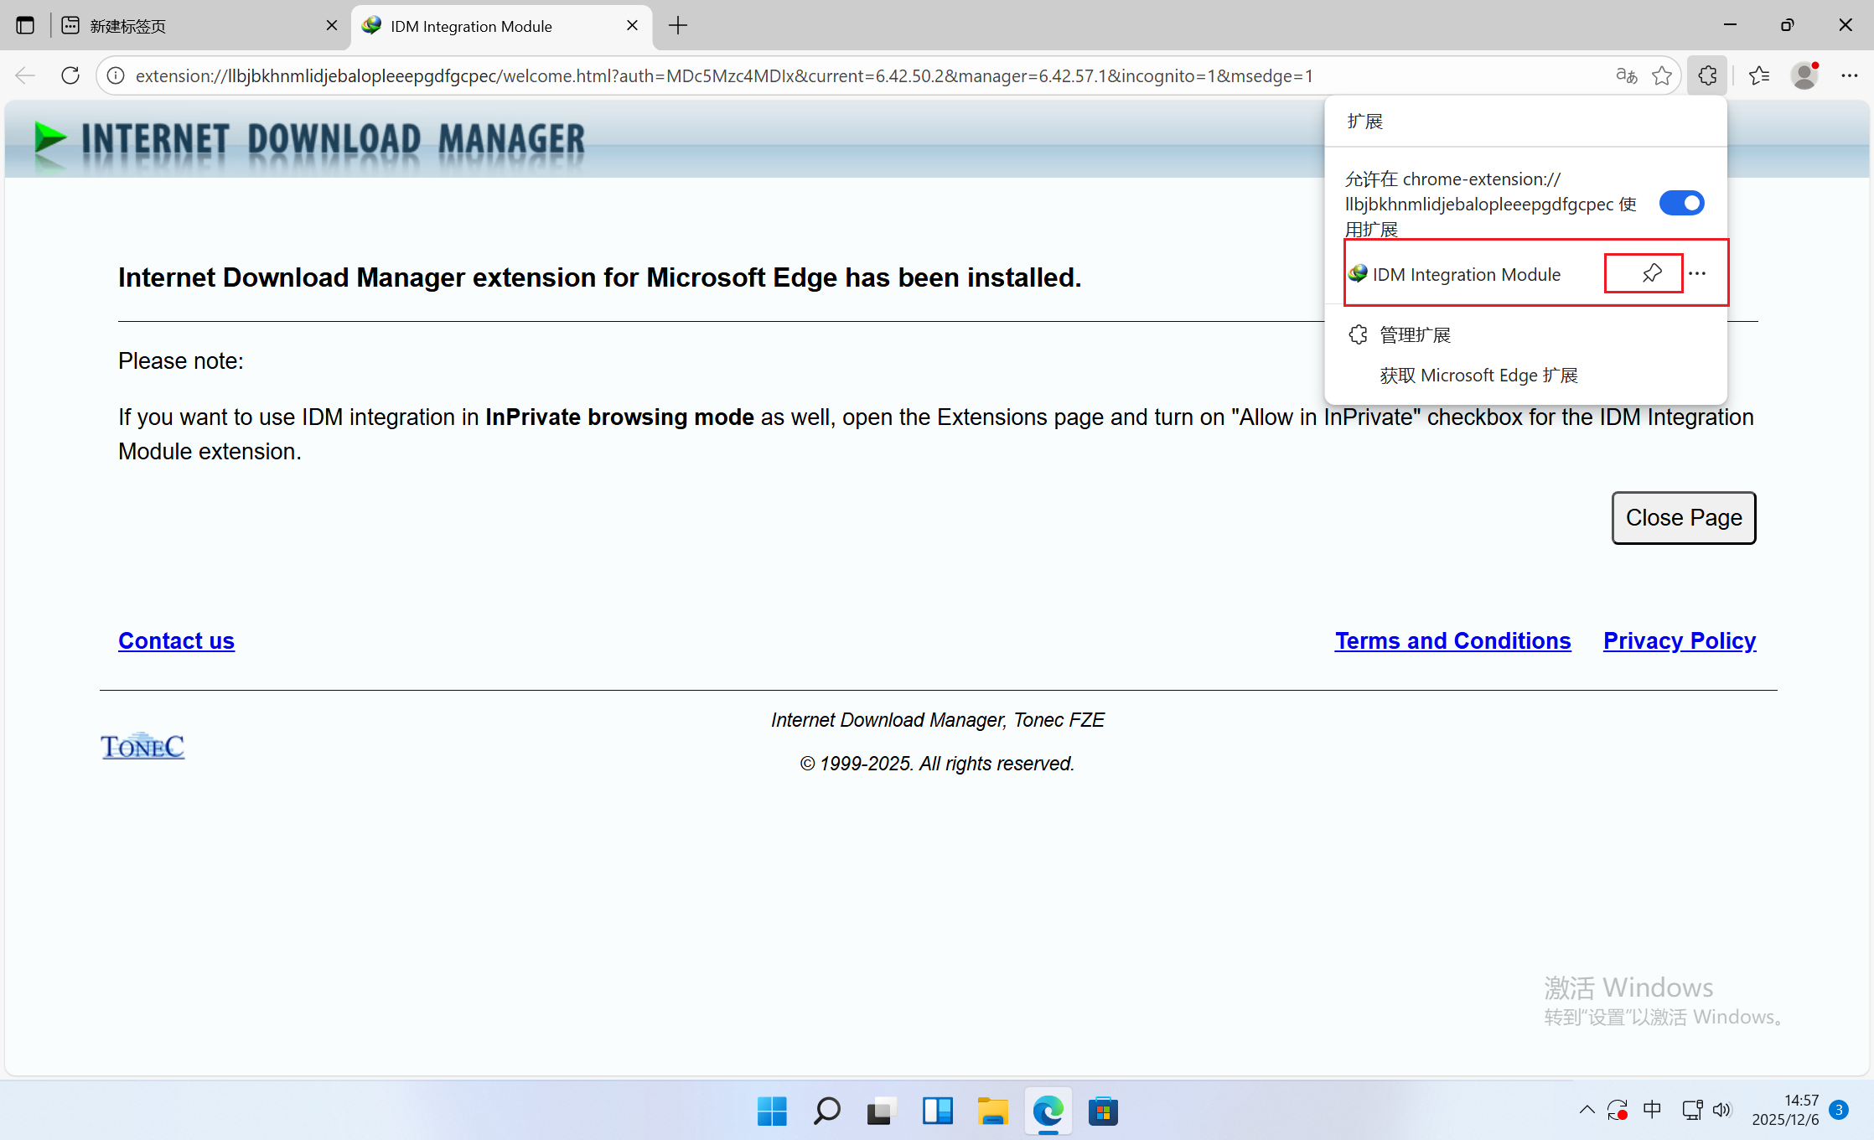Open Manage extensions (管理扩展)
Screen dimensions: 1874x1140
click(x=1415, y=335)
